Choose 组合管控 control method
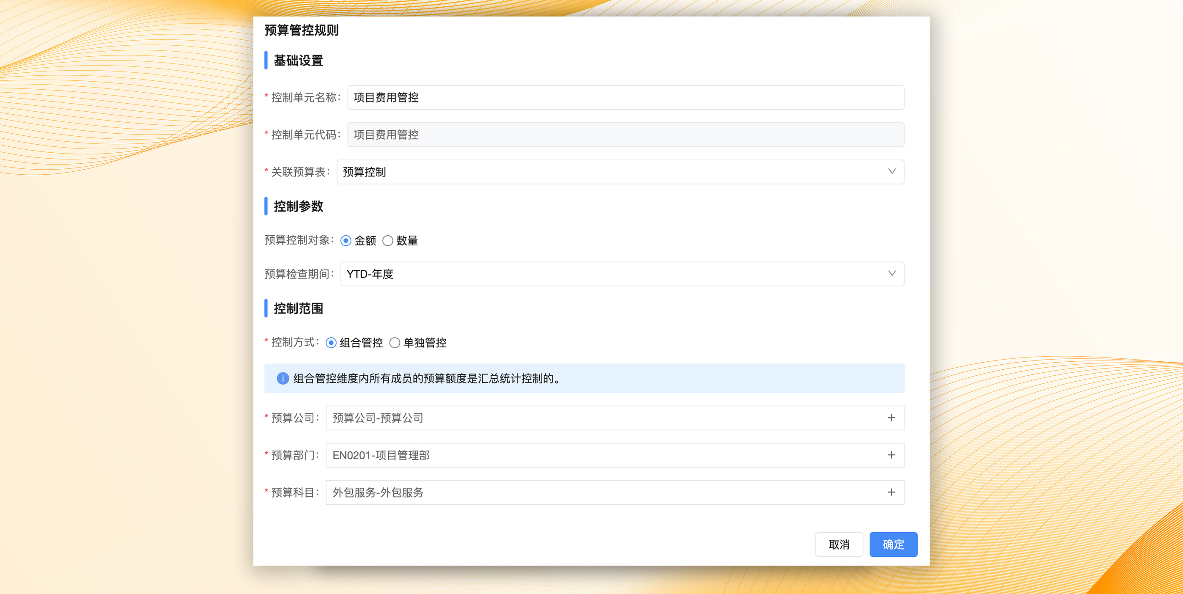This screenshot has height=594, width=1183. point(331,342)
